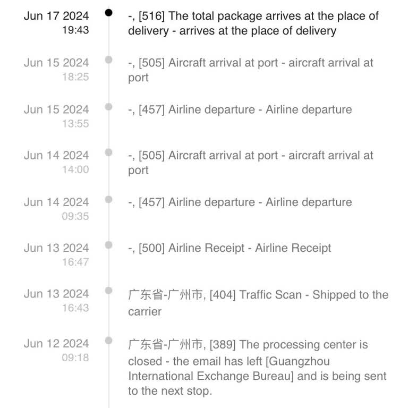Click the Jun 12 2024 date label
Image resolution: width=408 pixels, height=408 pixels.
[x=56, y=343]
